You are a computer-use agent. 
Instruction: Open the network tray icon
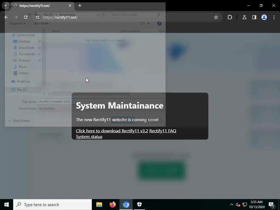click(245, 205)
